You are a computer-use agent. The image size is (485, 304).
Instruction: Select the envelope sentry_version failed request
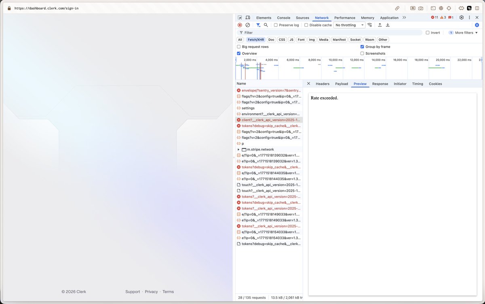(x=269, y=90)
